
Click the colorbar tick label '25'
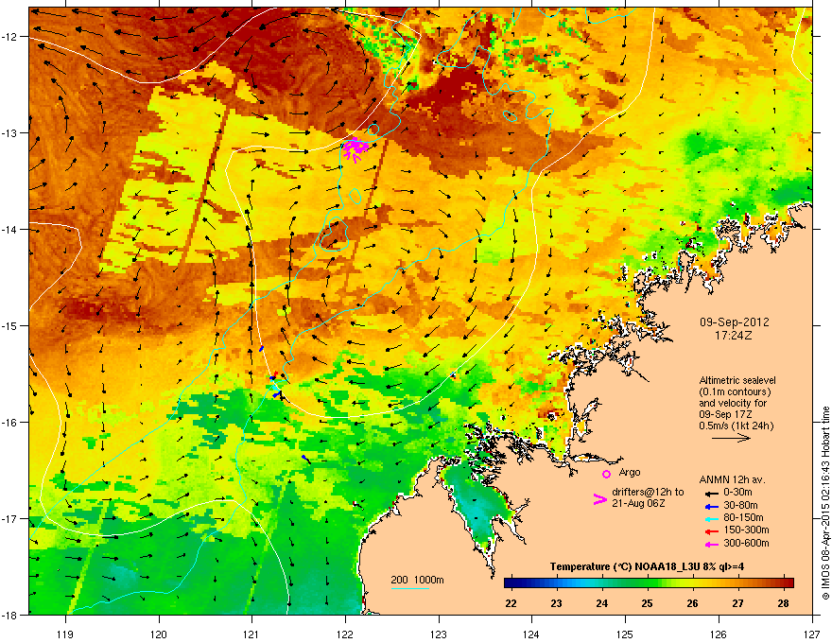(647, 603)
